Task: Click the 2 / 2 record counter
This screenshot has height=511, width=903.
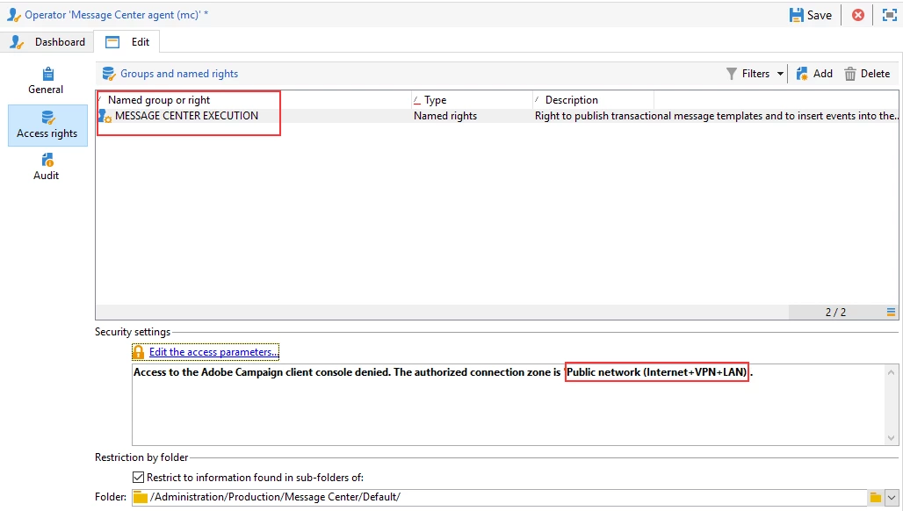Action: pyautogui.click(x=835, y=312)
